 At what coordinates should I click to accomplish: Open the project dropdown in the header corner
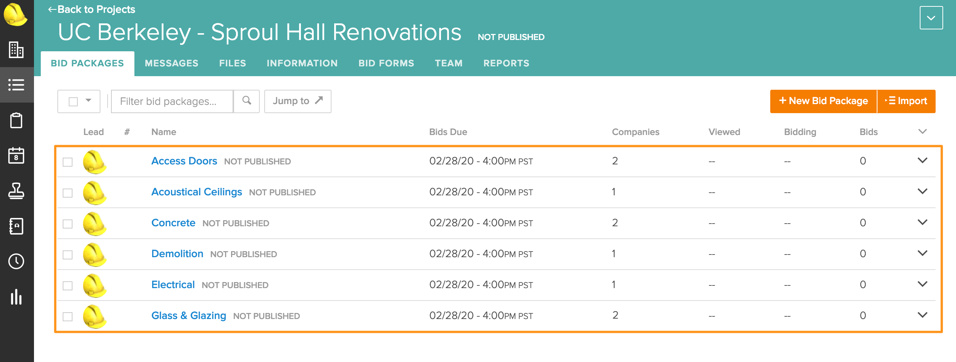tap(931, 18)
